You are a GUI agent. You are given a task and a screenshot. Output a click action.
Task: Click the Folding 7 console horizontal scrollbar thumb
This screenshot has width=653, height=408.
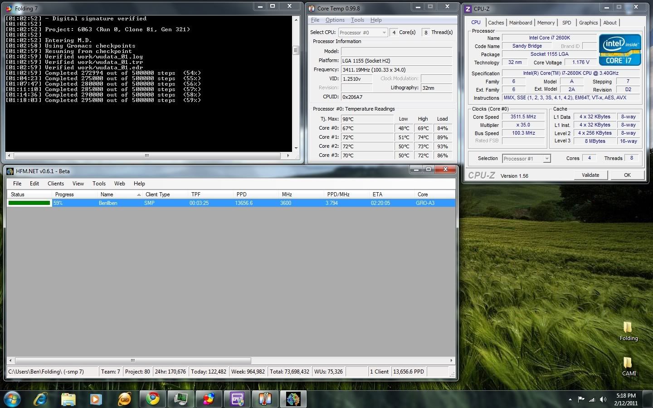tap(146, 155)
